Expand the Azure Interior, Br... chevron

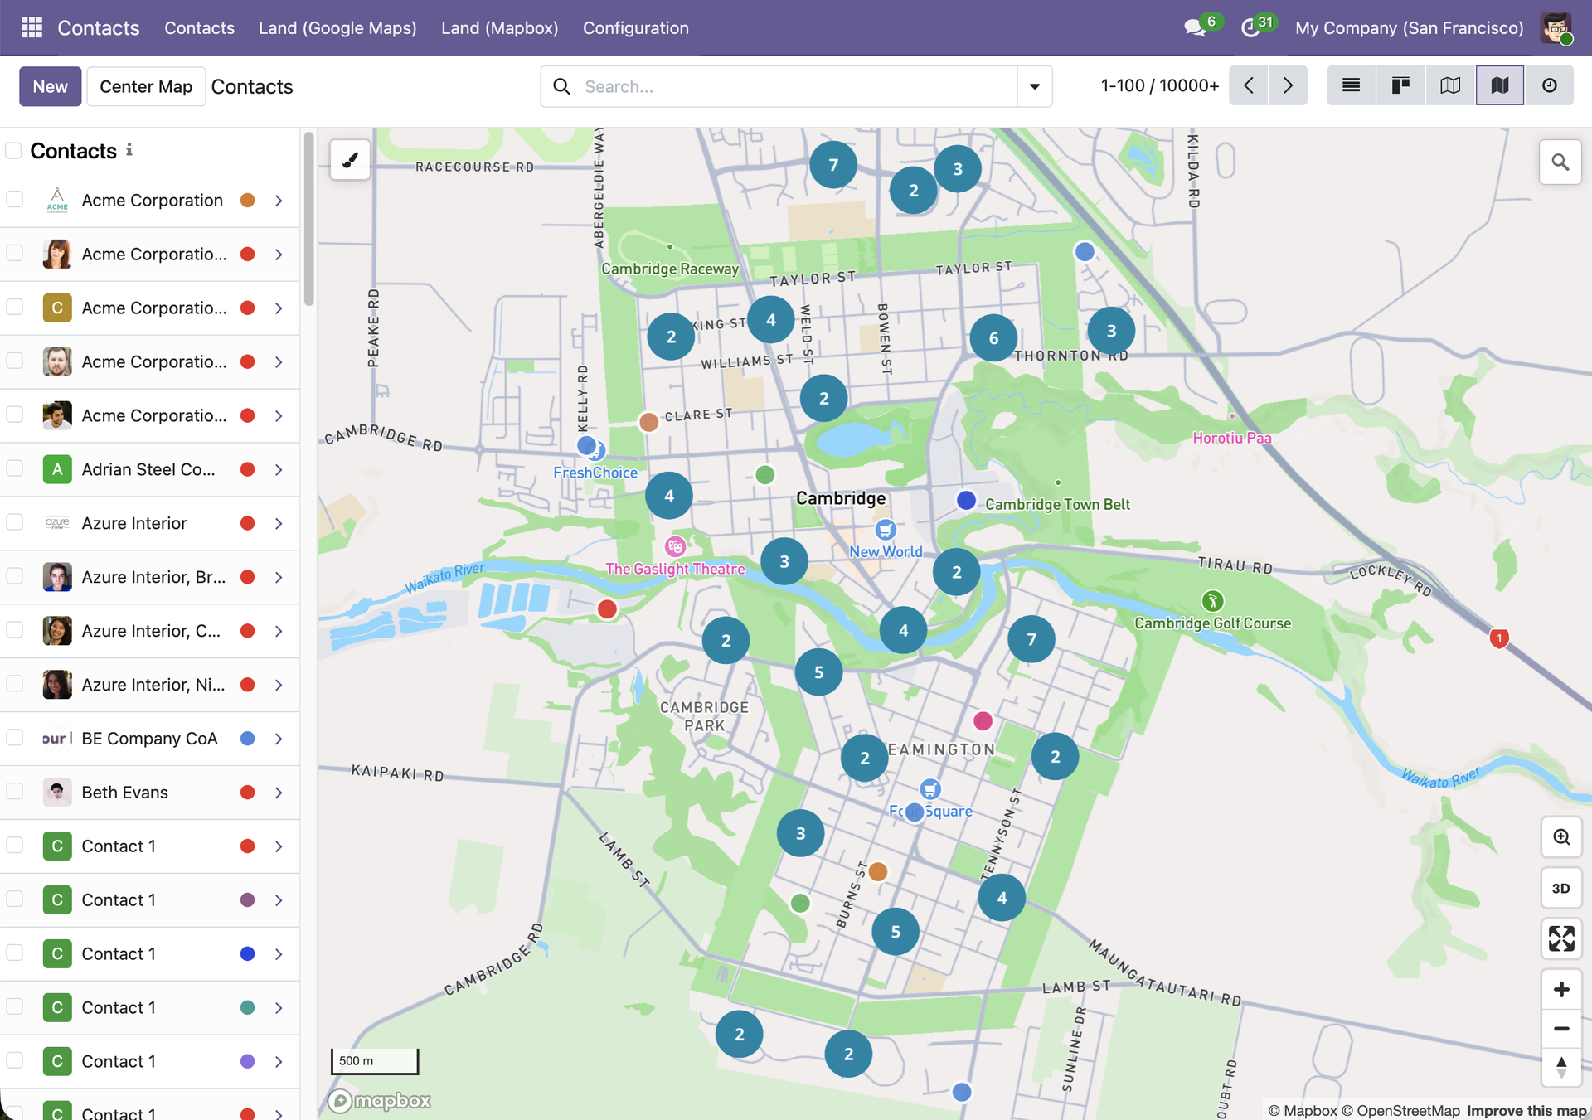pyautogui.click(x=279, y=578)
